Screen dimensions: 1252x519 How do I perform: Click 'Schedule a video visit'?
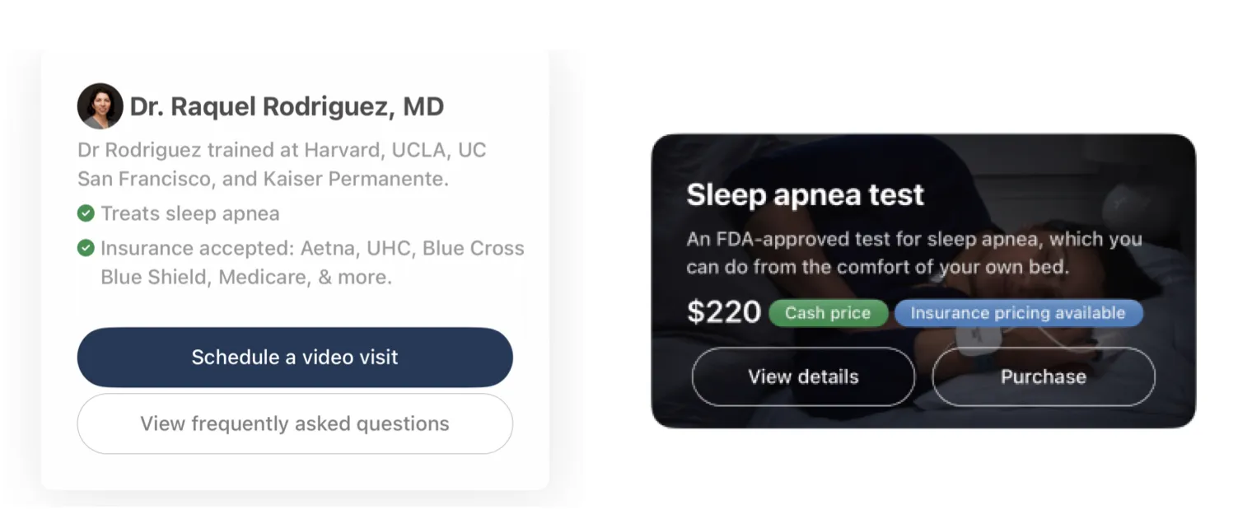pyautogui.click(x=294, y=357)
